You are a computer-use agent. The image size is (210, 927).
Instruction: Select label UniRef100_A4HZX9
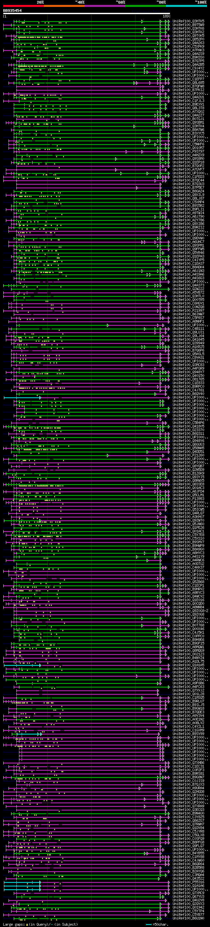188,155
